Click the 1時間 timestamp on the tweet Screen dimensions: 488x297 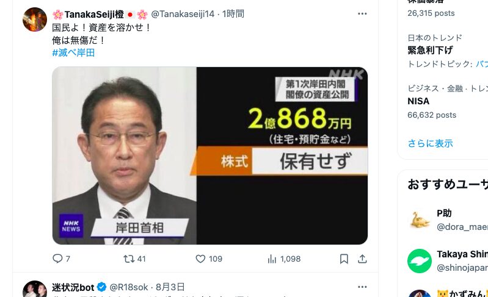(x=233, y=14)
